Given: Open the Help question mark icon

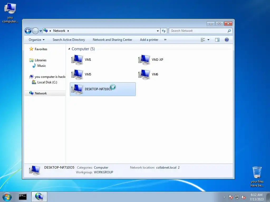Looking at the screenshot, I should (x=226, y=40).
